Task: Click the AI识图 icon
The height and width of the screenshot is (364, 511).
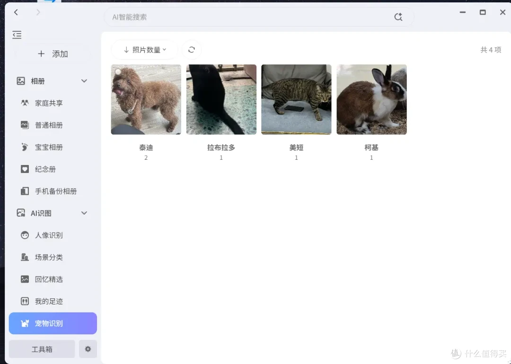Action: (21, 213)
